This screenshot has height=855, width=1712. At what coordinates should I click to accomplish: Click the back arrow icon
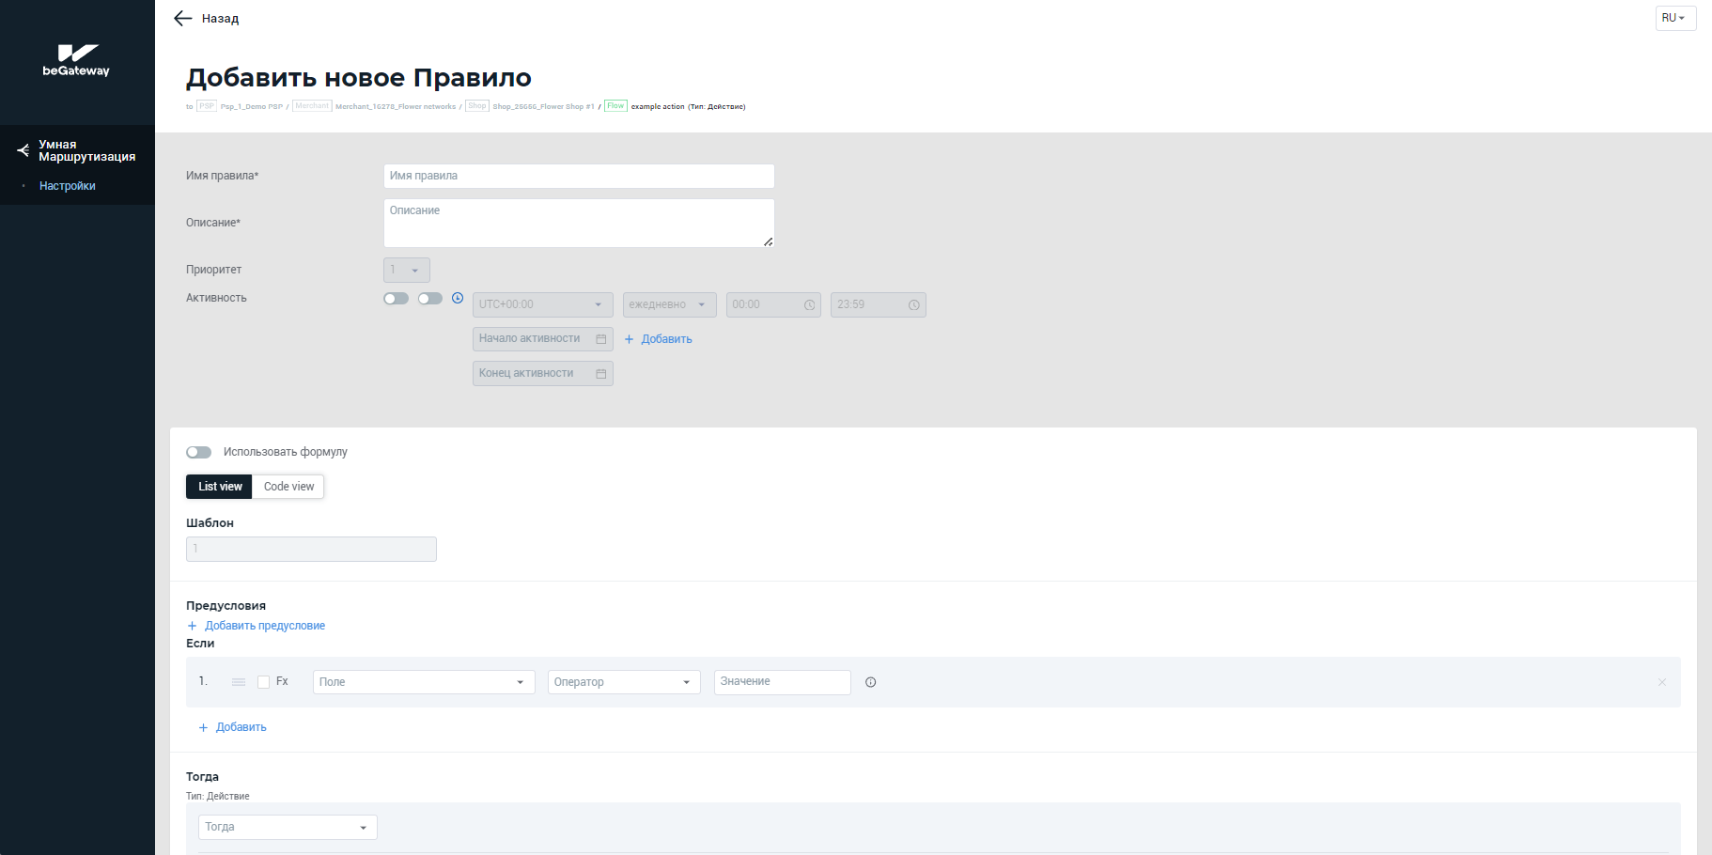click(183, 18)
